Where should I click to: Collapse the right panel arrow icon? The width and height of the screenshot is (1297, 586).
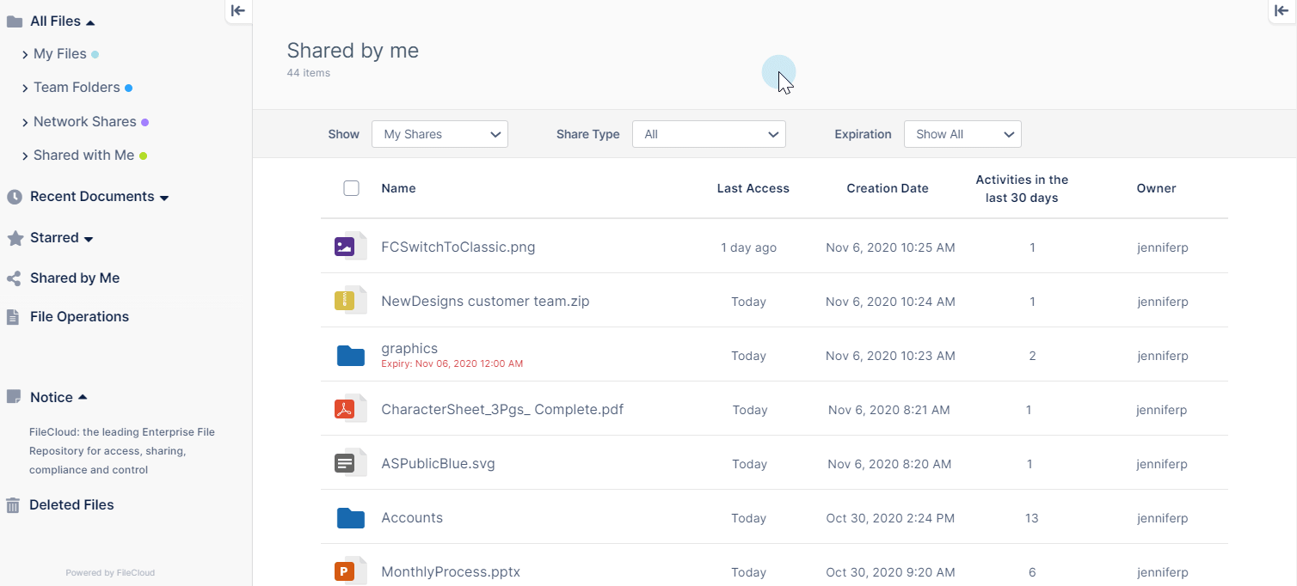(1282, 10)
